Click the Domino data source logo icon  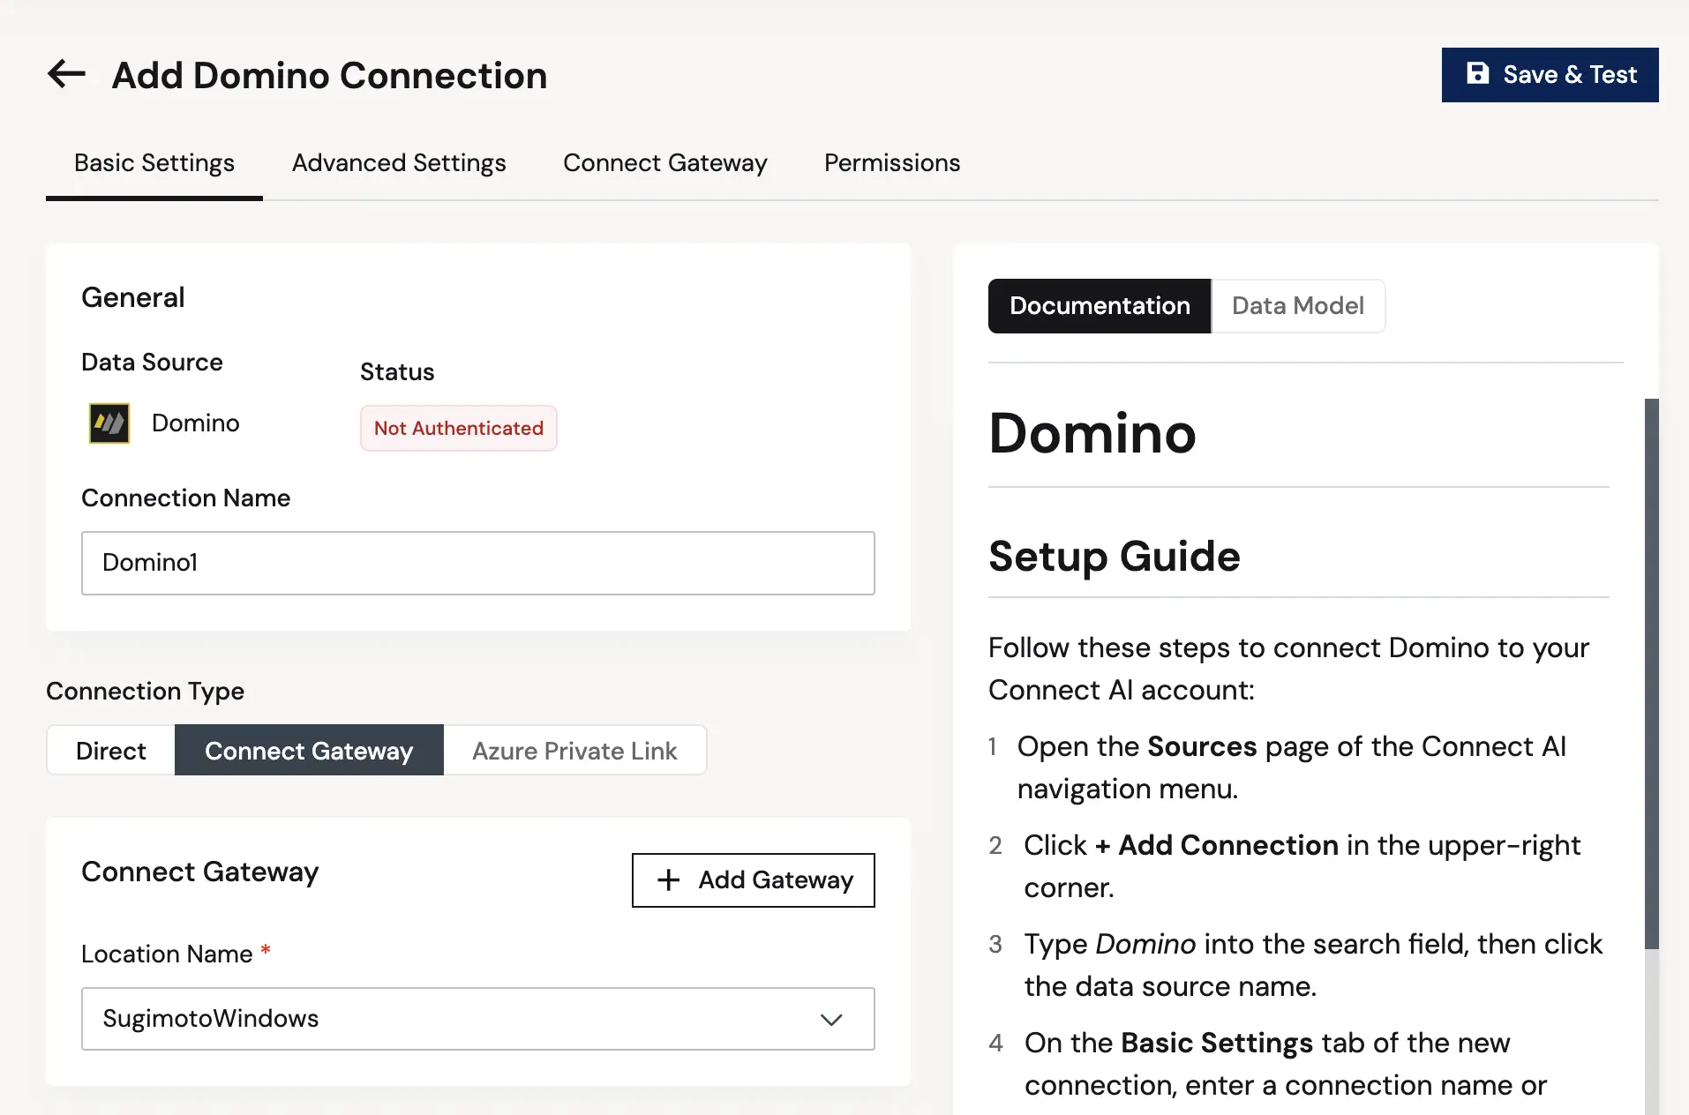coord(109,423)
